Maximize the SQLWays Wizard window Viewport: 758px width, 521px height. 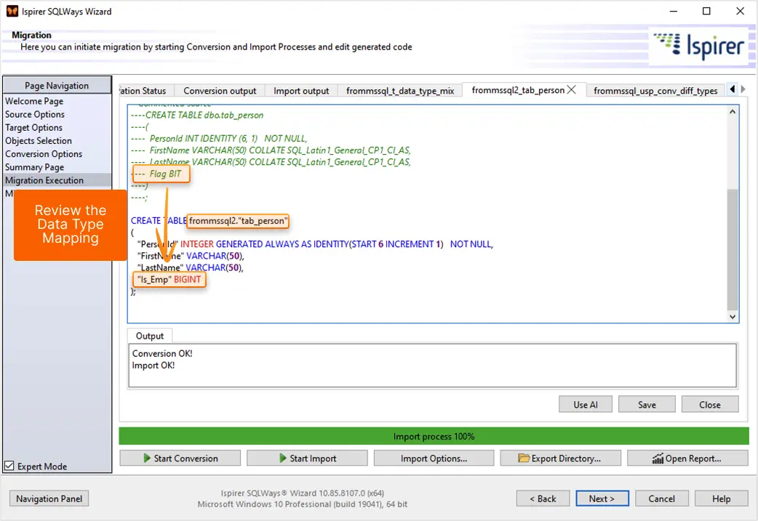[706, 11]
